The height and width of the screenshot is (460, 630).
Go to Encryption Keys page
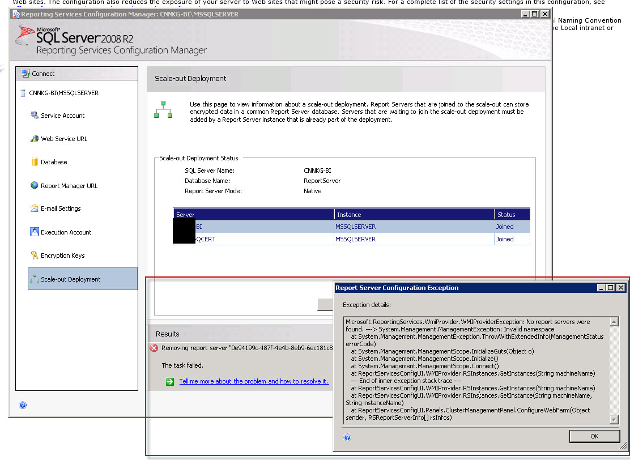point(63,255)
